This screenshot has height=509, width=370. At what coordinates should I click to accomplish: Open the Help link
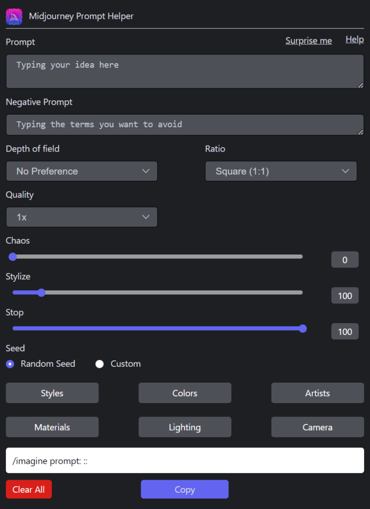coord(355,39)
